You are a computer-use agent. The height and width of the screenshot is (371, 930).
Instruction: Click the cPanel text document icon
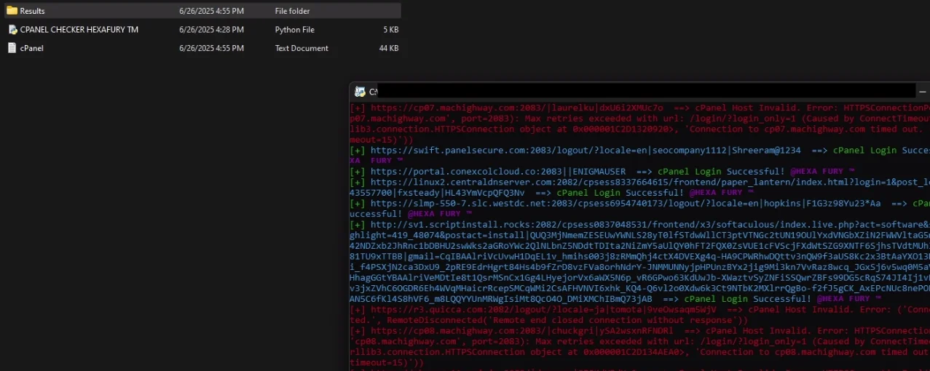click(12, 48)
